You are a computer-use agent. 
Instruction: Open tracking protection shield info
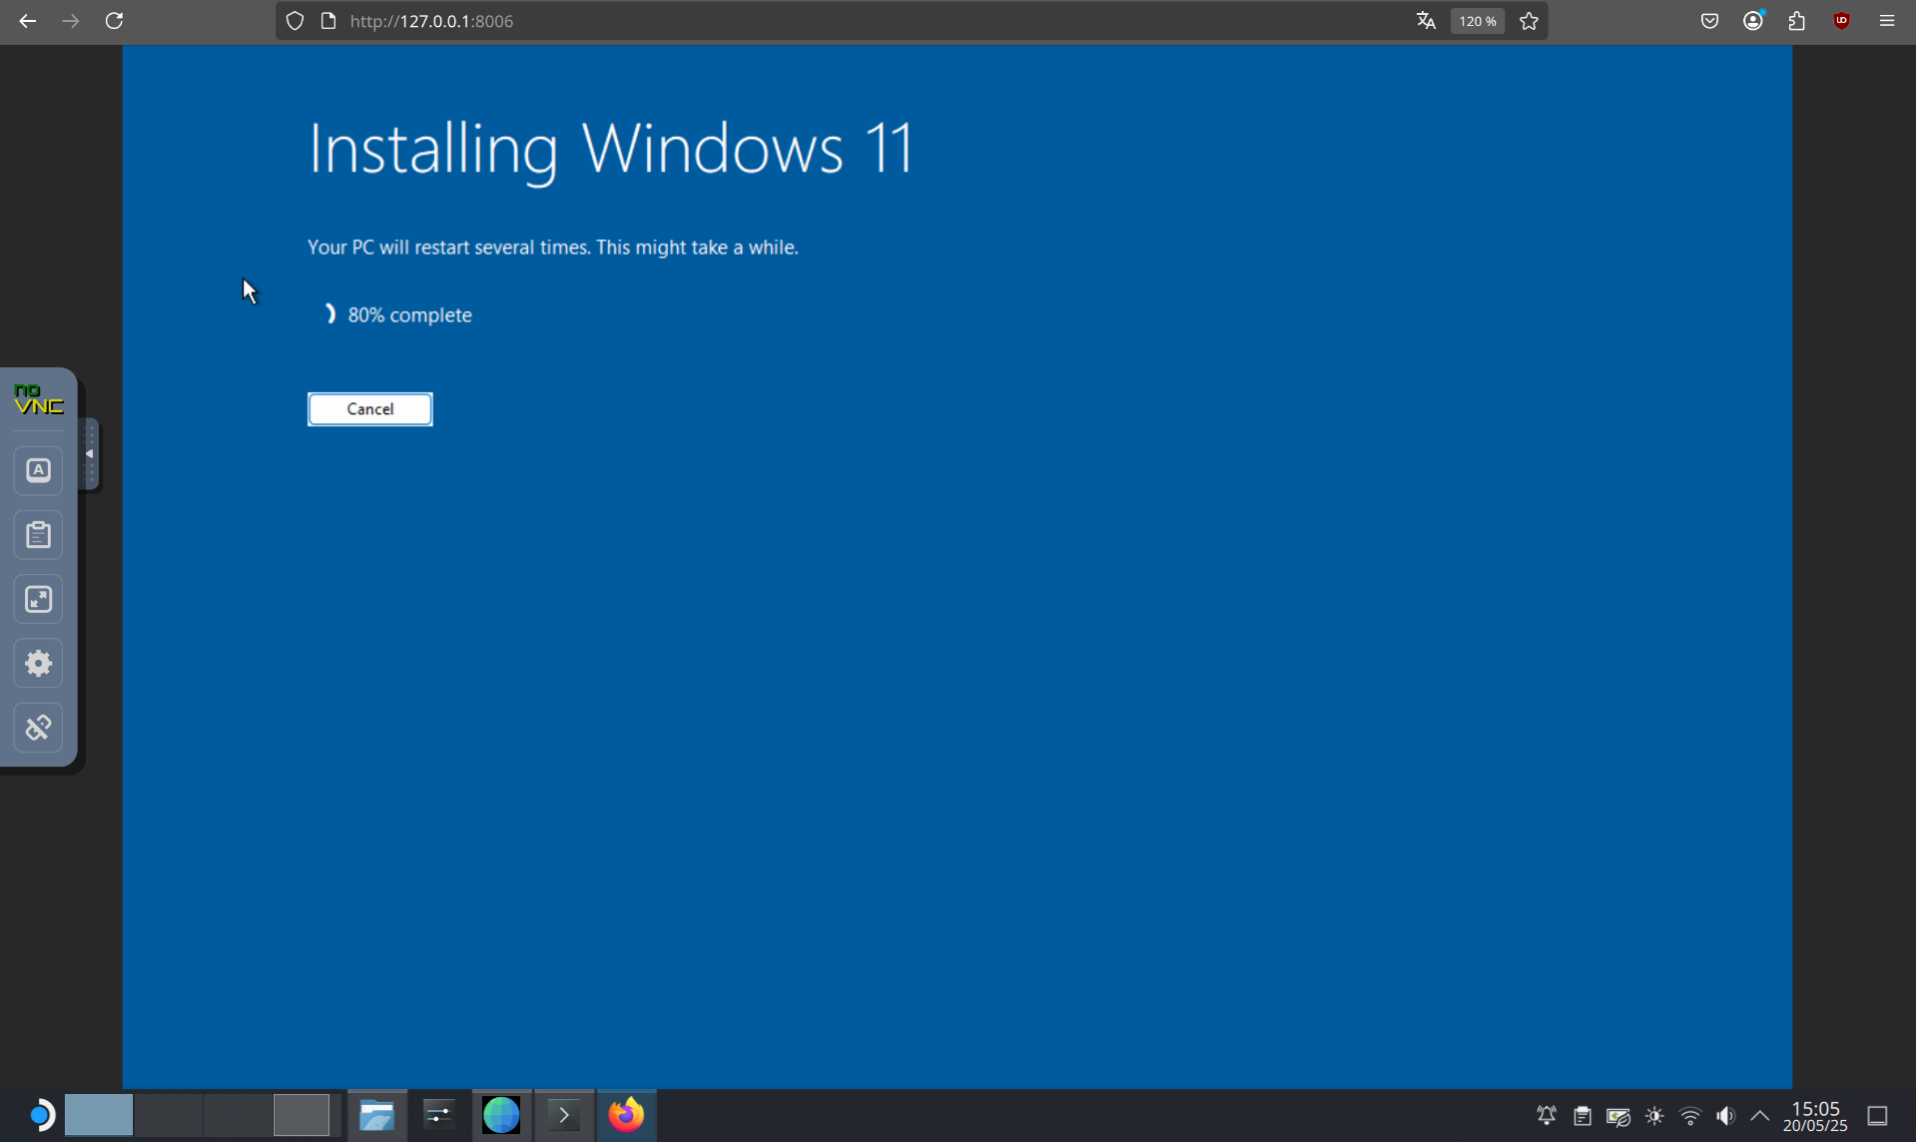(295, 21)
